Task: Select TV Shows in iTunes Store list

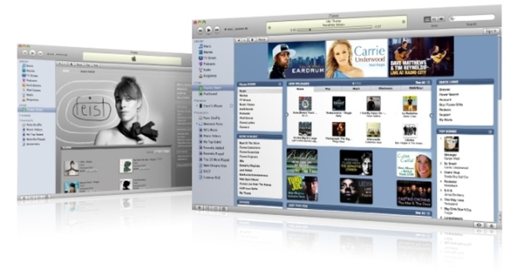Action: [245, 100]
